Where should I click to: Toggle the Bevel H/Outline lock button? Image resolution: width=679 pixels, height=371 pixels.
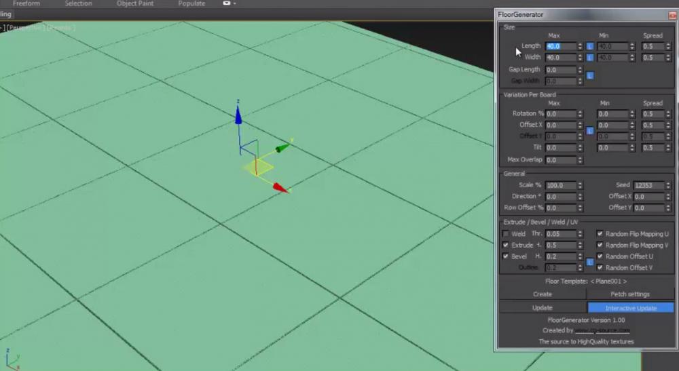(590, 262)
